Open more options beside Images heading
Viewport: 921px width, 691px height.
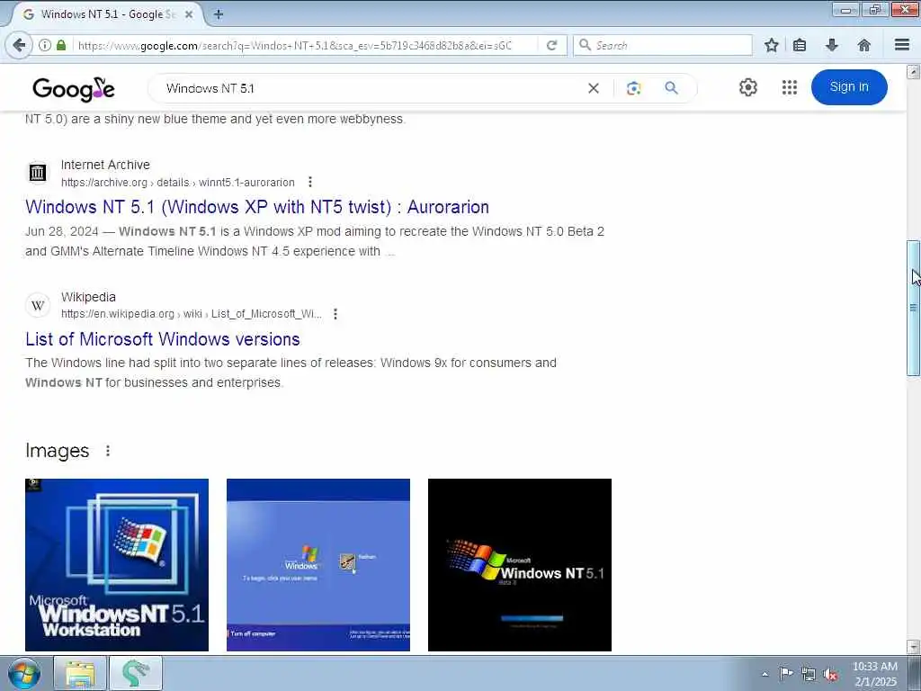pyautogui.click(x=108, y=451)
